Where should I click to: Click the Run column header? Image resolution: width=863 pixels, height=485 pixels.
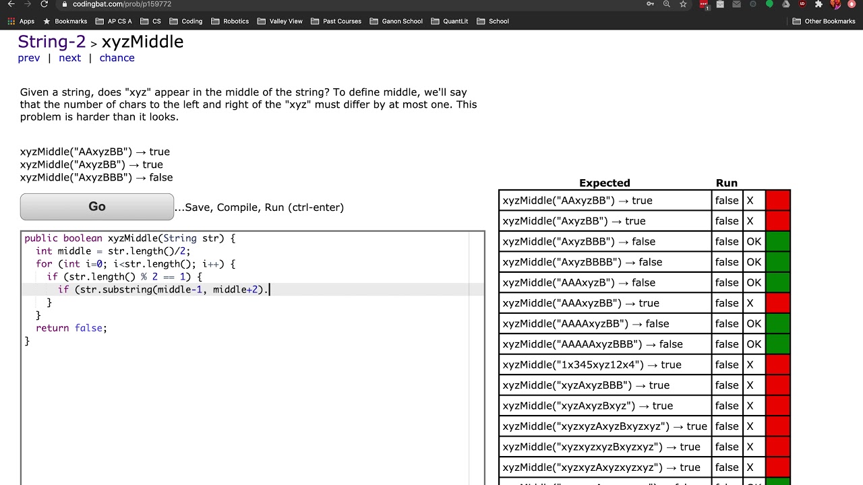(x=727, y=183)
